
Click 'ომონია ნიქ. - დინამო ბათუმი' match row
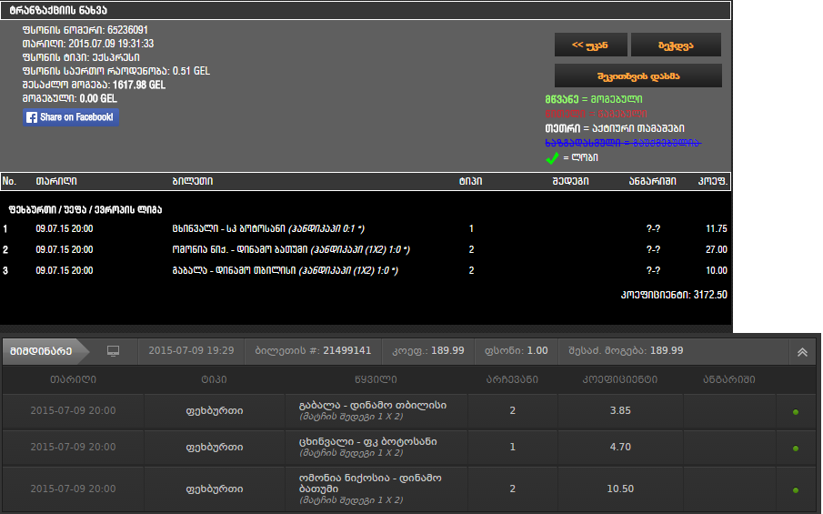pyautogui.click(x=291, y=250)
